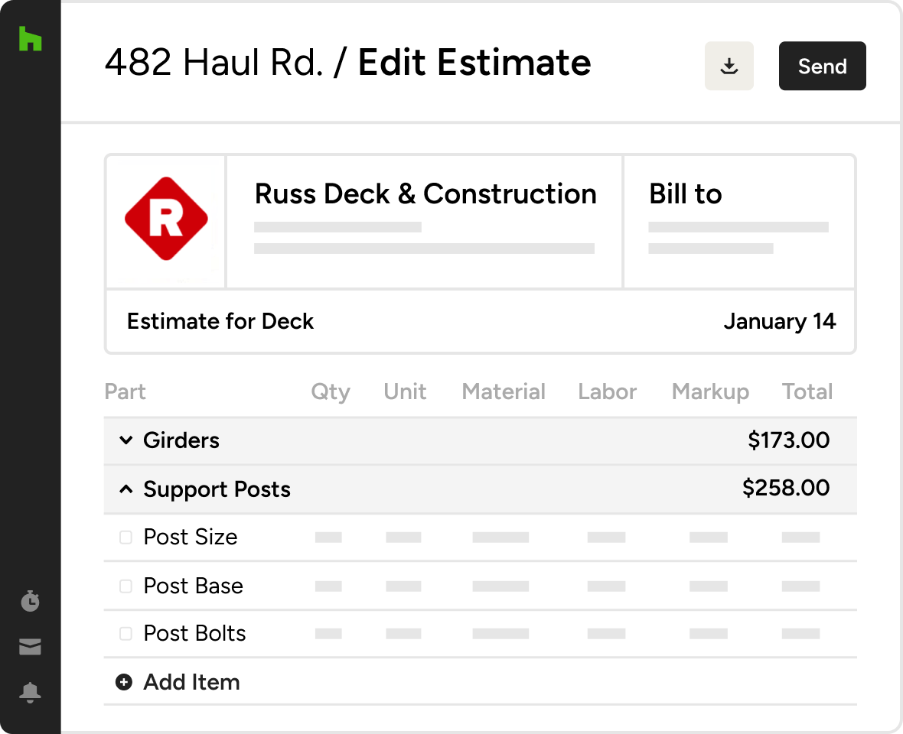Open notifications via the bell icon
The width and height of the screenshot is (903, 734).
tap(29, 693)
